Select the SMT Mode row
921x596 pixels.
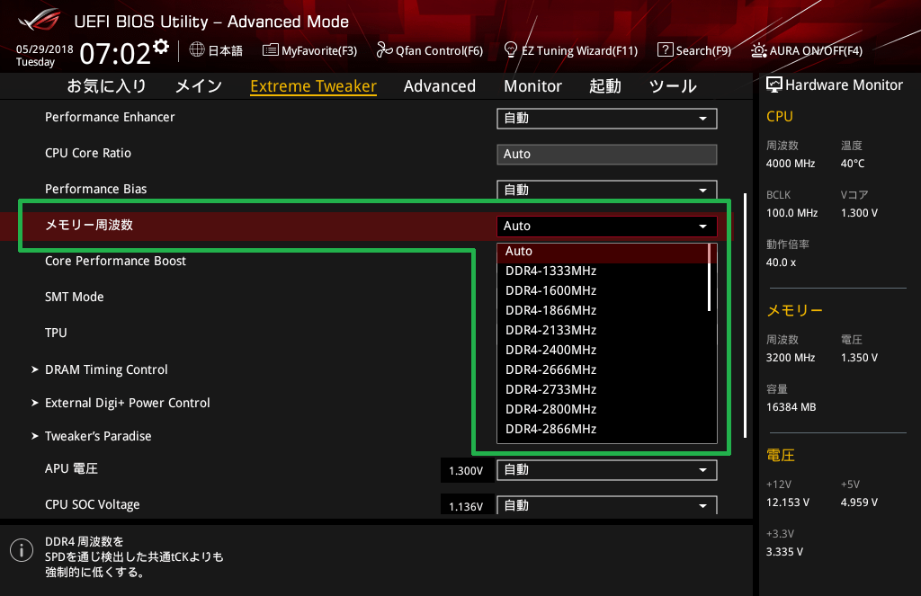point(75,298)
